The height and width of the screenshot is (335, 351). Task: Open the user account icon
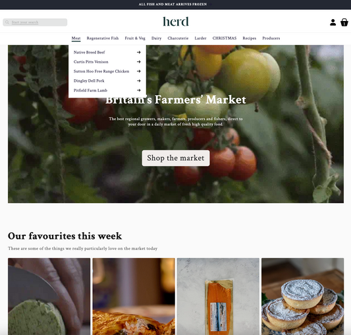tap(333, 22)
